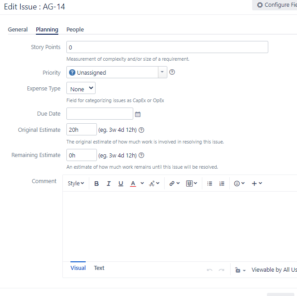
Task: Apply Italic formatting
Action: (109, 184)
